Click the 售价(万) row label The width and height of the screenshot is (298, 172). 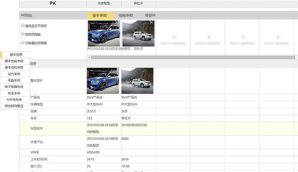[36, 166]
